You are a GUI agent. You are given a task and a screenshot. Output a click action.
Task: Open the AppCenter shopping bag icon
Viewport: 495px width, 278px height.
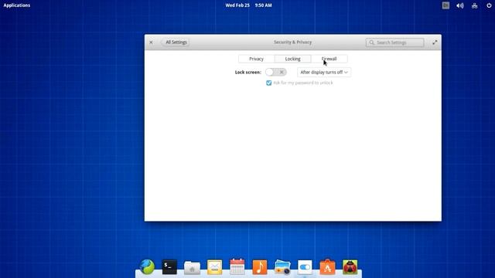tap(327, 266)
